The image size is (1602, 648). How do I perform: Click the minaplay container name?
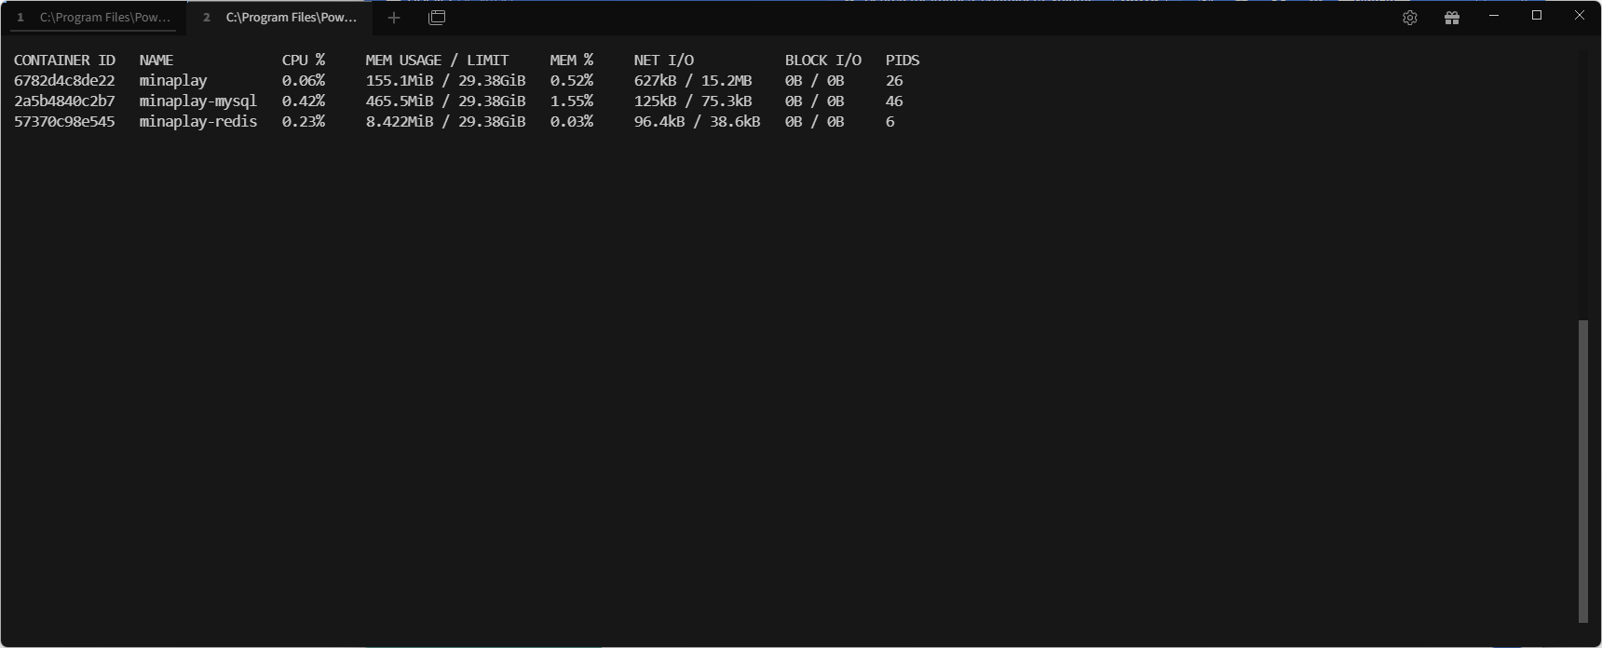point(173,81)
